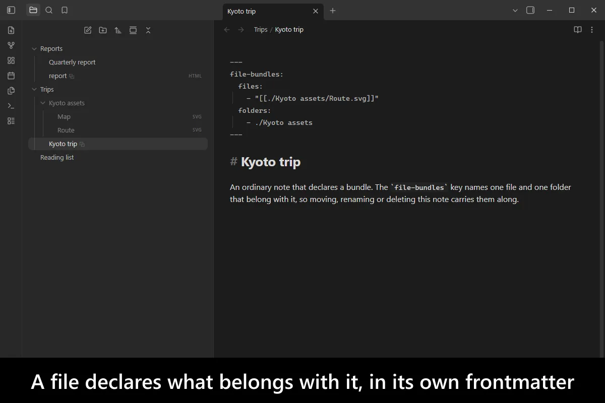Change sort order in file explorer

(x=118, y=30)
